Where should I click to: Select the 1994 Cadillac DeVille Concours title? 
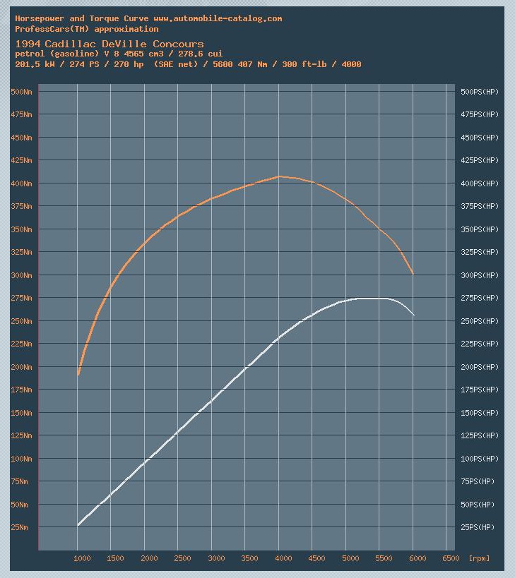(x=109, y=44)
